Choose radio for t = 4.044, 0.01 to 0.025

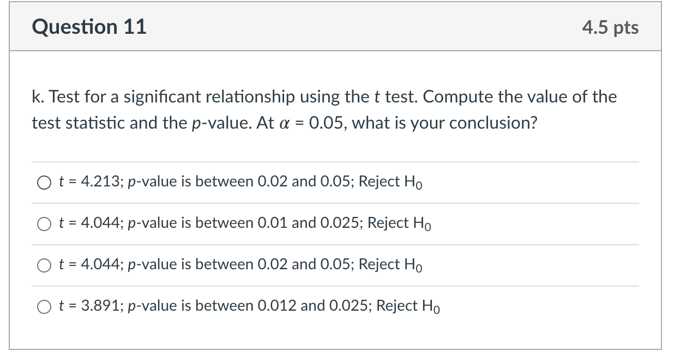44,224
